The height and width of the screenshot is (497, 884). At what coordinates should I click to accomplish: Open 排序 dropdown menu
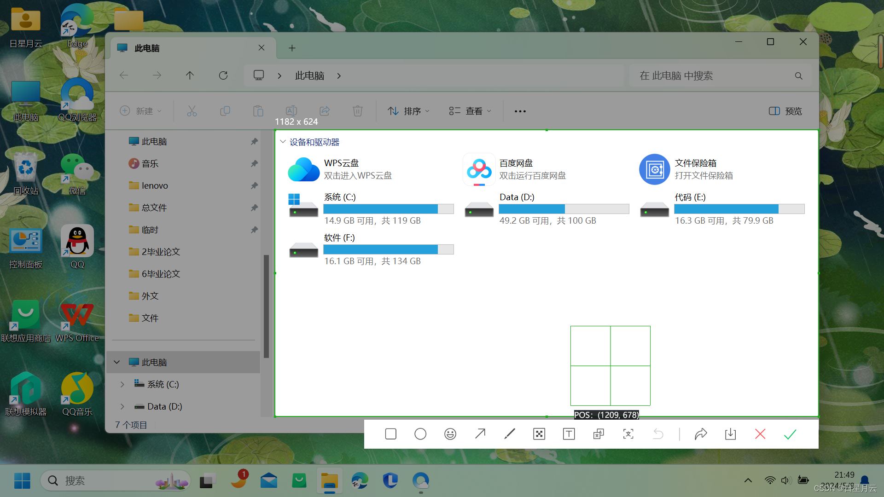tap(408, 111)
